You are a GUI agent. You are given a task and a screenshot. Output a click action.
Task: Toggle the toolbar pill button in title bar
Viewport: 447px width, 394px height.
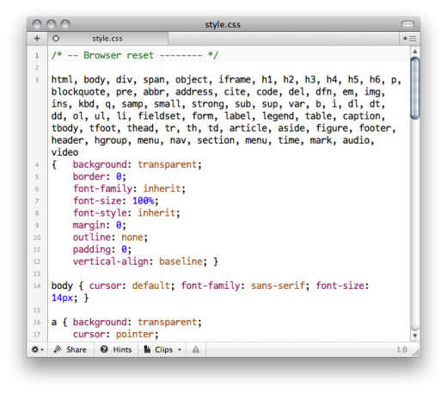[x=407, y=24]
